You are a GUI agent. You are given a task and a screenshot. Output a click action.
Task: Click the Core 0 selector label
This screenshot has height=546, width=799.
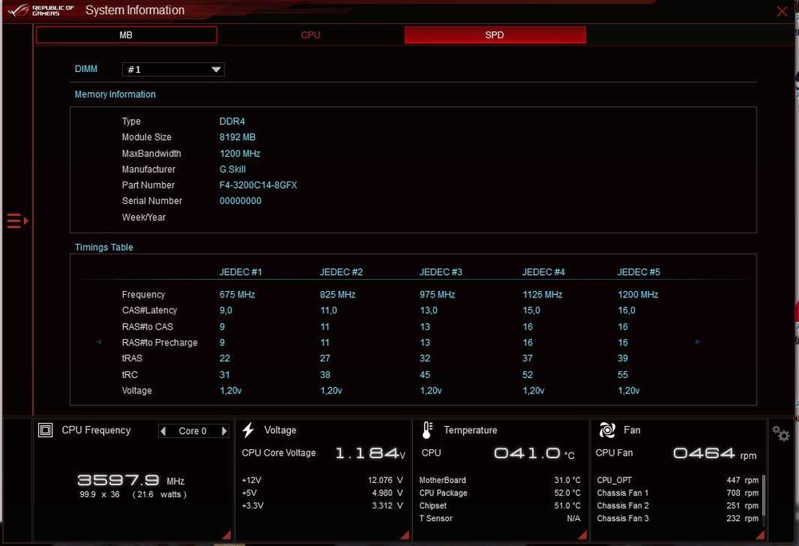(193, 432)
